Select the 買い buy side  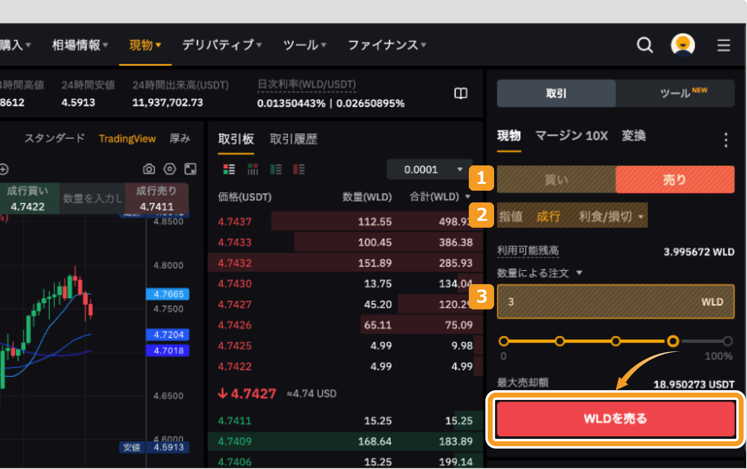point(556,180)
